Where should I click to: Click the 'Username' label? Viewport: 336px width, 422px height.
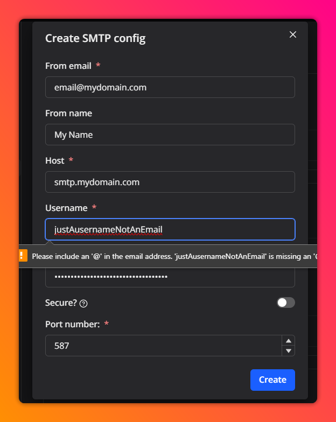click(x=66, y=208)
